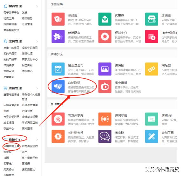Go to 电子面单平台 link
183x176 pixels.
(11, 12)
